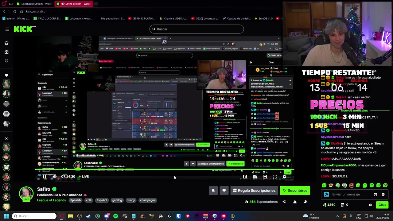Jump to the green LIVE indicator
Viewport: 393px width, 221px height.
(84, 176)
